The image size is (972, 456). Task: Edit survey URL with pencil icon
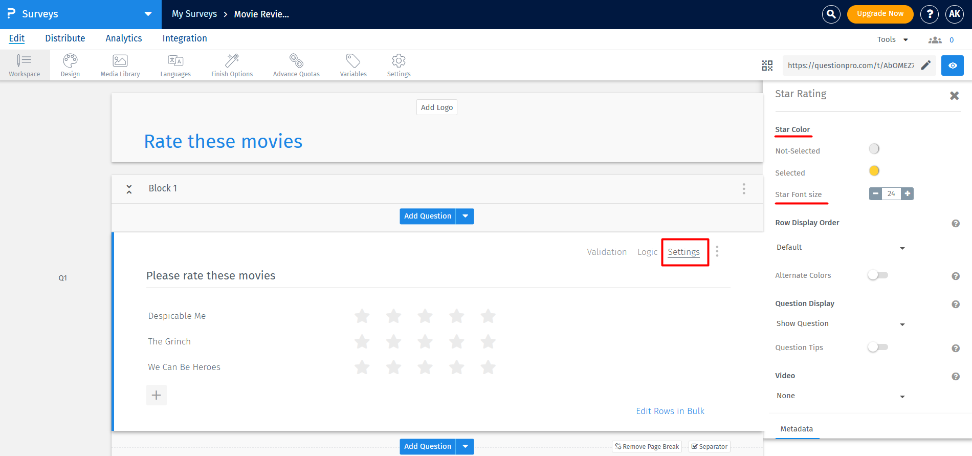pyautogui.click(x=925, y=66)
